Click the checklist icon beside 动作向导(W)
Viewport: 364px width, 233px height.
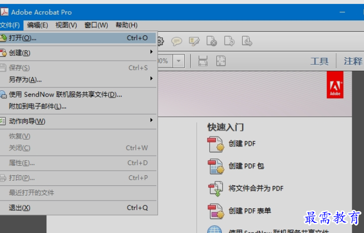(x=3, y=121)
